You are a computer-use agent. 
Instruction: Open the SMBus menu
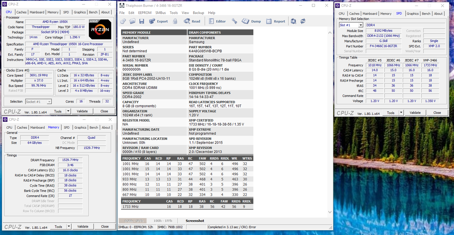click(x=161, y=13)
